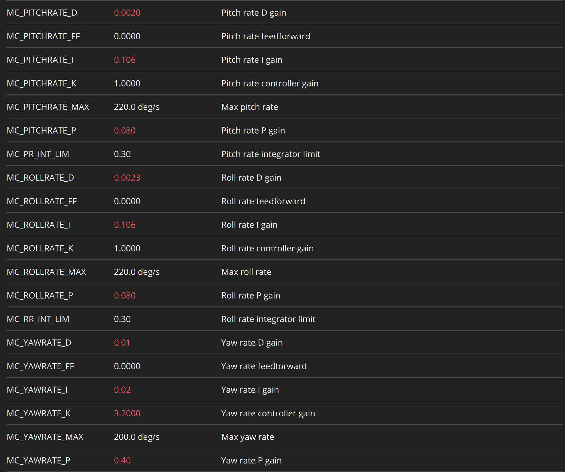This screenshot has height=472, width=565.
Task: Select the MC_PITCHRATE_D parameter row
Action: [284, 12]
